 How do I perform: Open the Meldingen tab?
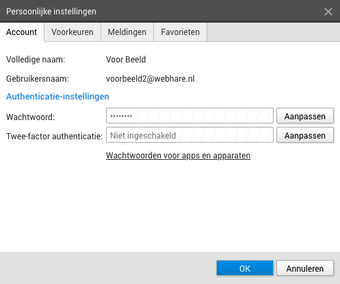coord(127,32)
